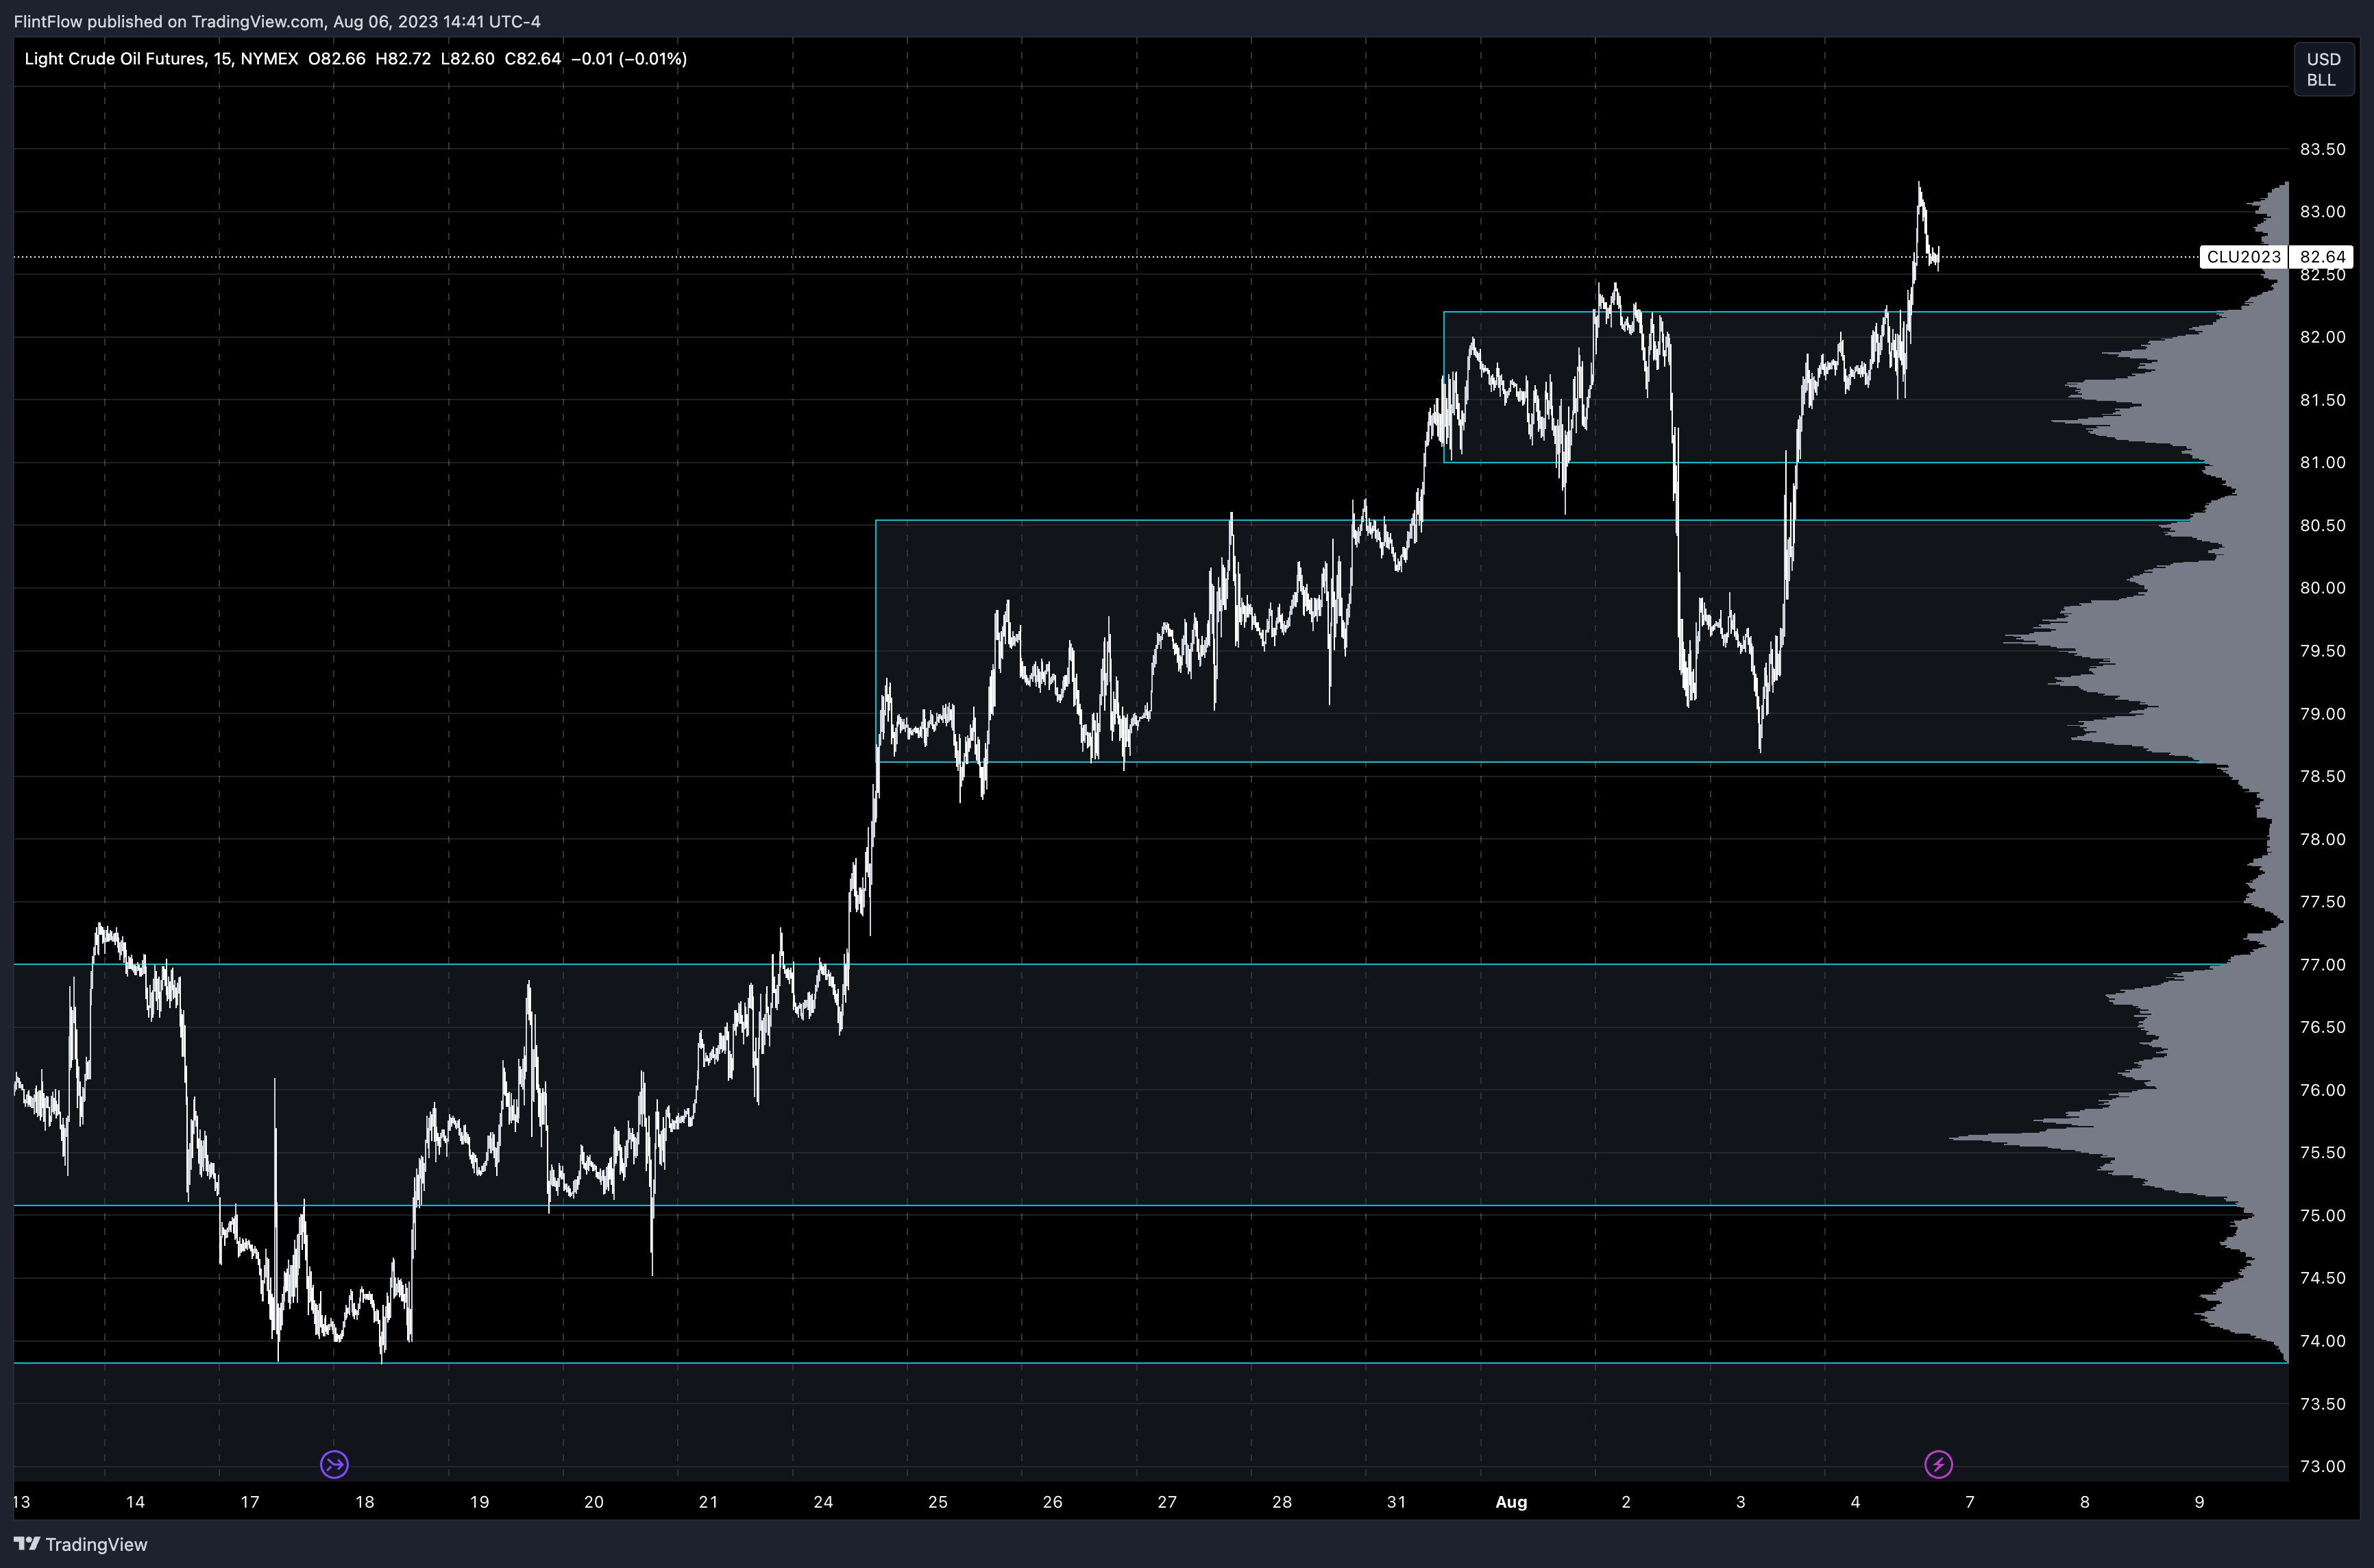Click the 75.00 price axis label
This screenshot has height=1568, width=2374.
pos(2322,1215)
